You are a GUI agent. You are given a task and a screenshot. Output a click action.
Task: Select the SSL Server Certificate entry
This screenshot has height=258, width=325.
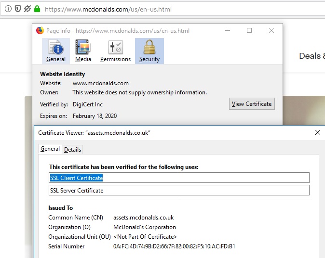click(179, 191)
